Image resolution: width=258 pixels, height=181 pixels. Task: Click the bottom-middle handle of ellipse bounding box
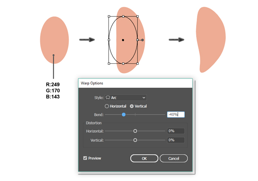point(123,63)
